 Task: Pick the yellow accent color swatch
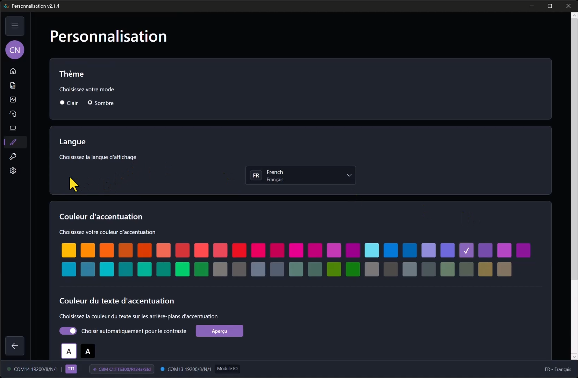[x=69, y=250]
